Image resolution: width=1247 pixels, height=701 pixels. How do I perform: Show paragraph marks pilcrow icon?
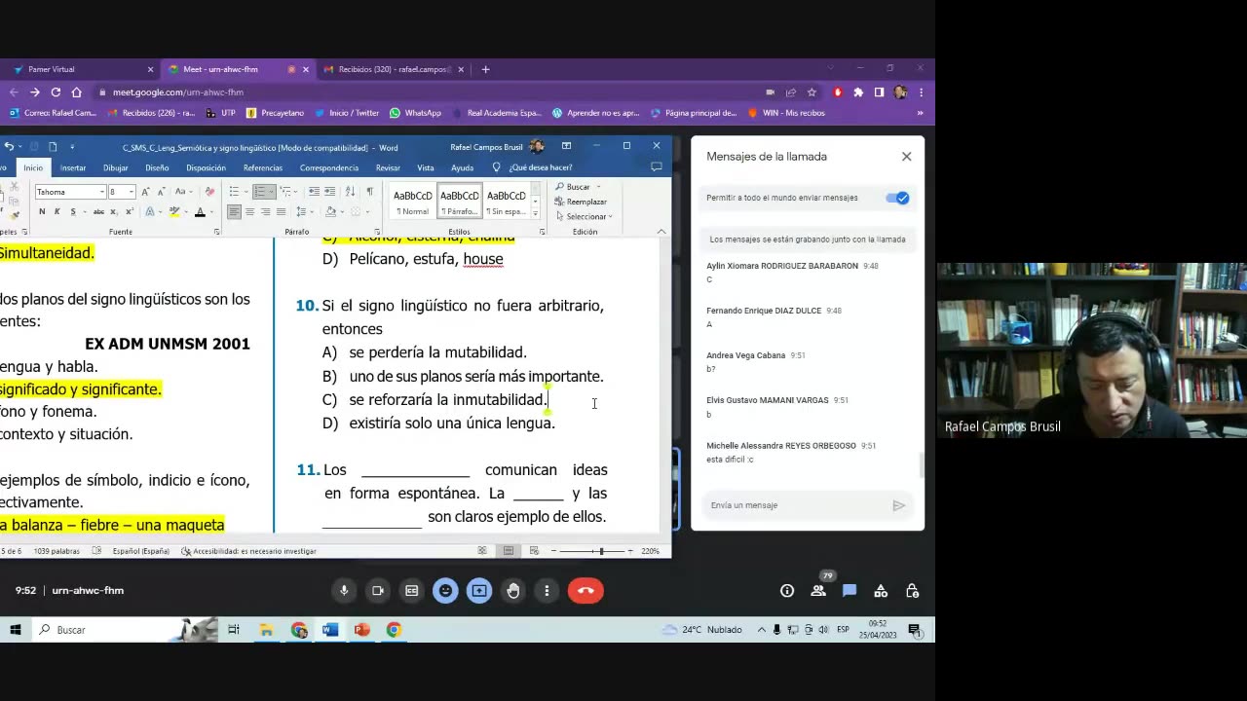click(x=370, y=192)
